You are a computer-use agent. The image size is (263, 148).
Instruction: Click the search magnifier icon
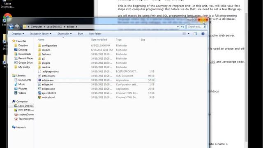(205, 27)
